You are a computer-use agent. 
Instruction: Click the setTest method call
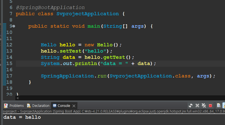(x=71, y=51)
